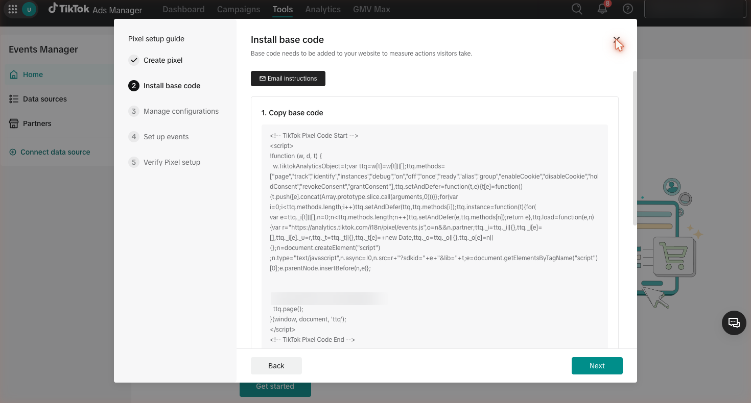Viewport: 751px width, 403px height.
Task: Select the Create pixel step
Action: 156,60
